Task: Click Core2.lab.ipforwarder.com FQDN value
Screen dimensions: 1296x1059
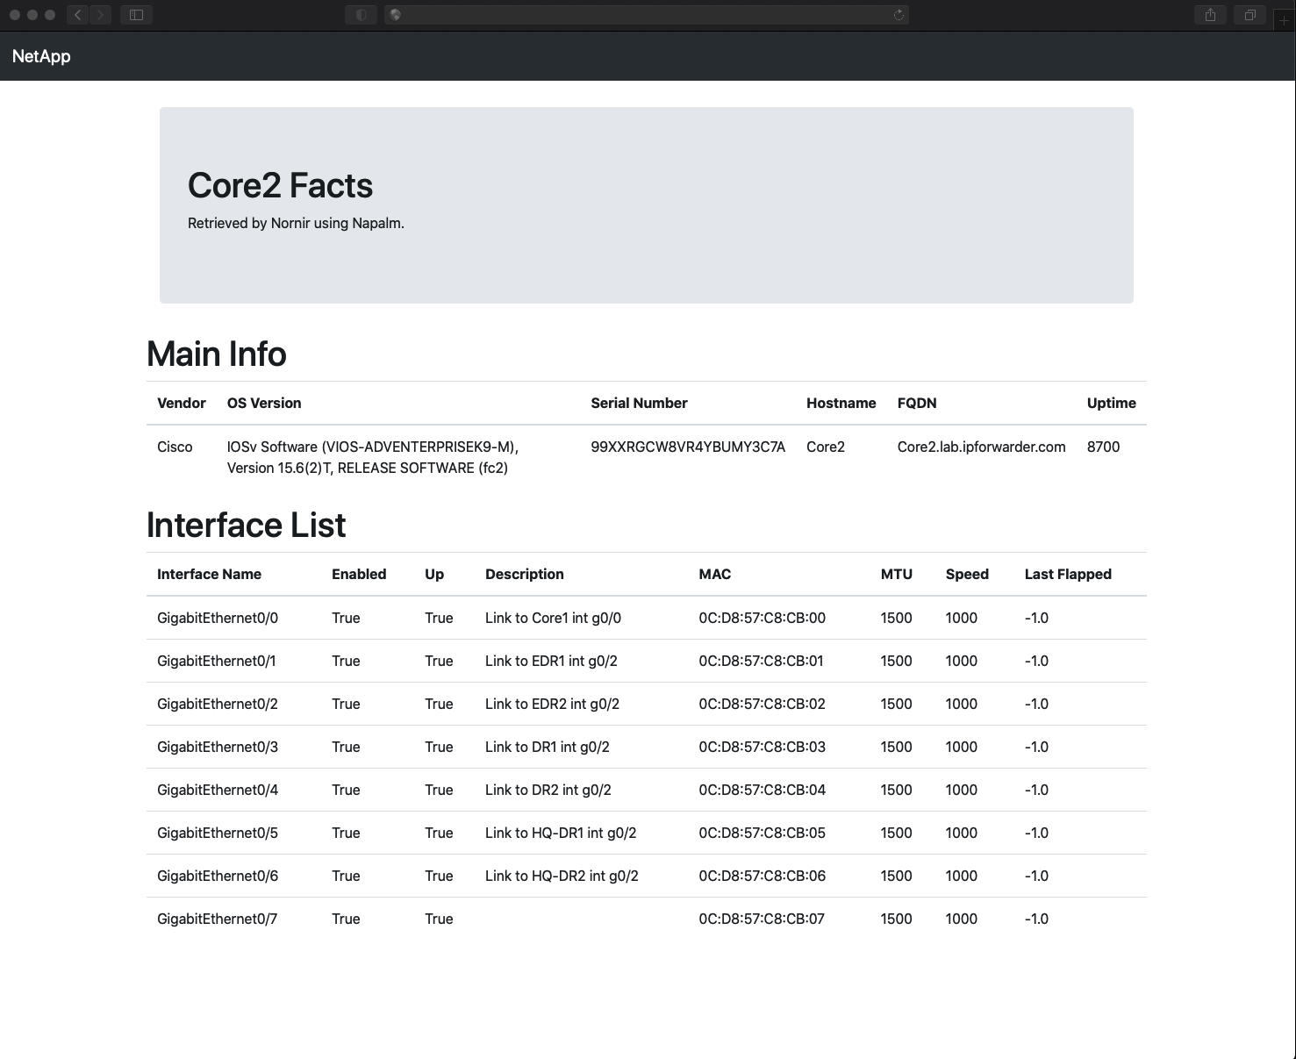Action: point(981,447)
